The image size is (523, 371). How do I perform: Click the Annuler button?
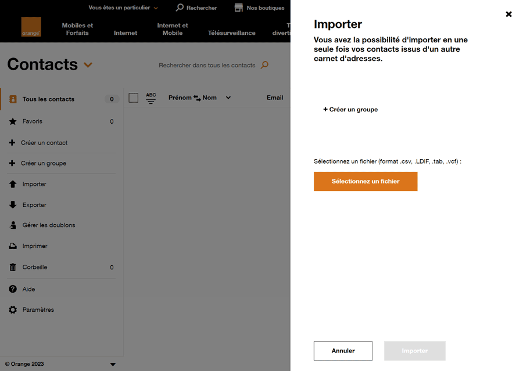(x=343, y=351)
